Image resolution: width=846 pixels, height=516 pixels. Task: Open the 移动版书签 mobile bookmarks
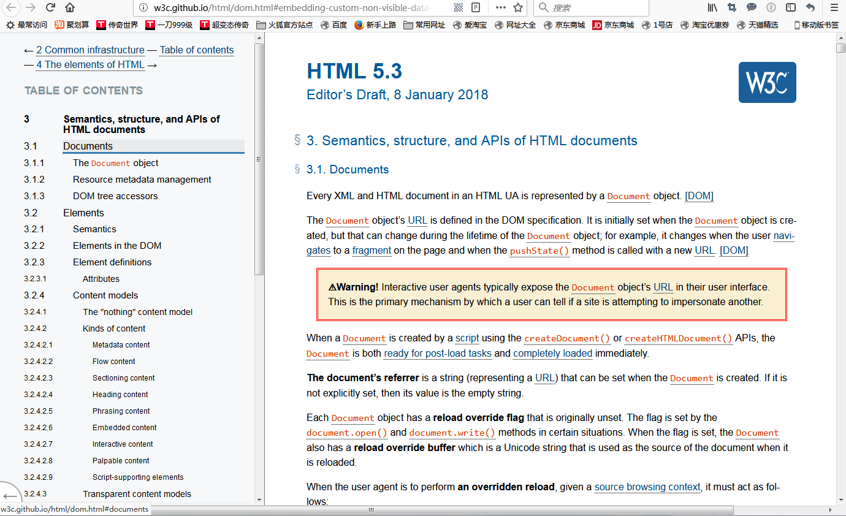click(817, 25)
